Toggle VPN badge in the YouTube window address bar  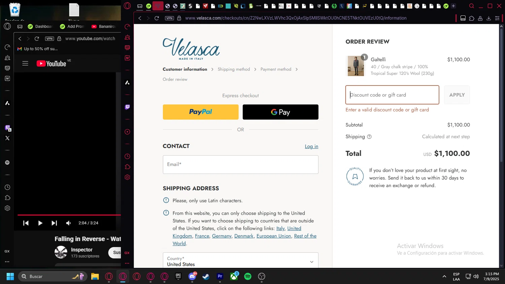[49, 39]
